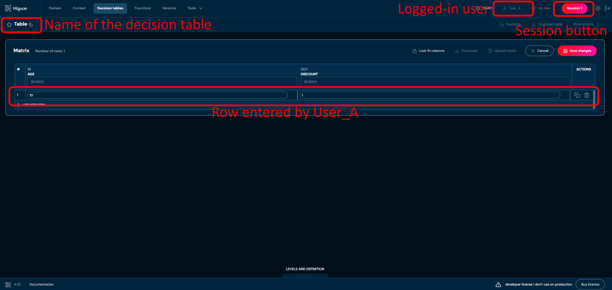Open the Versions tab
The image size is (612, 290).
tap(169, 8)
